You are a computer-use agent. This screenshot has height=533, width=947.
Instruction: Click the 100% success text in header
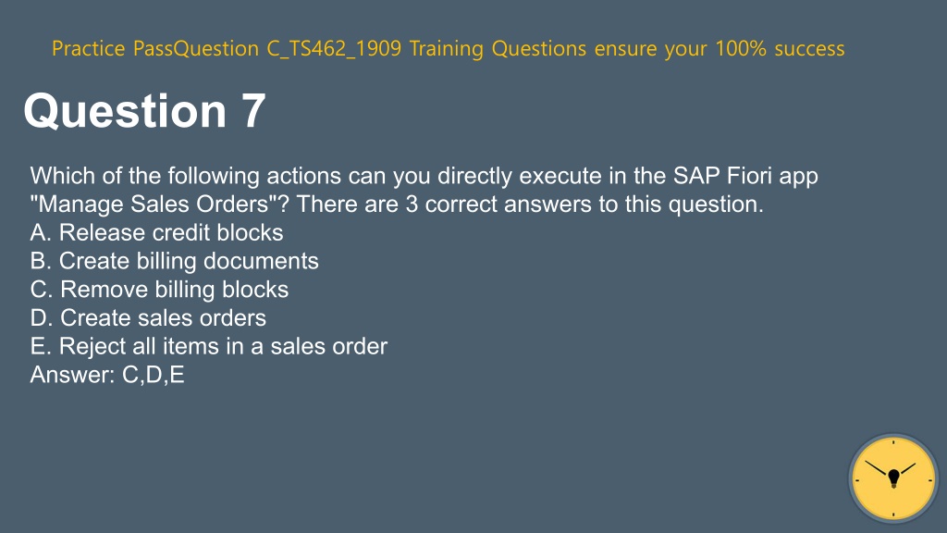pos(780,48)
